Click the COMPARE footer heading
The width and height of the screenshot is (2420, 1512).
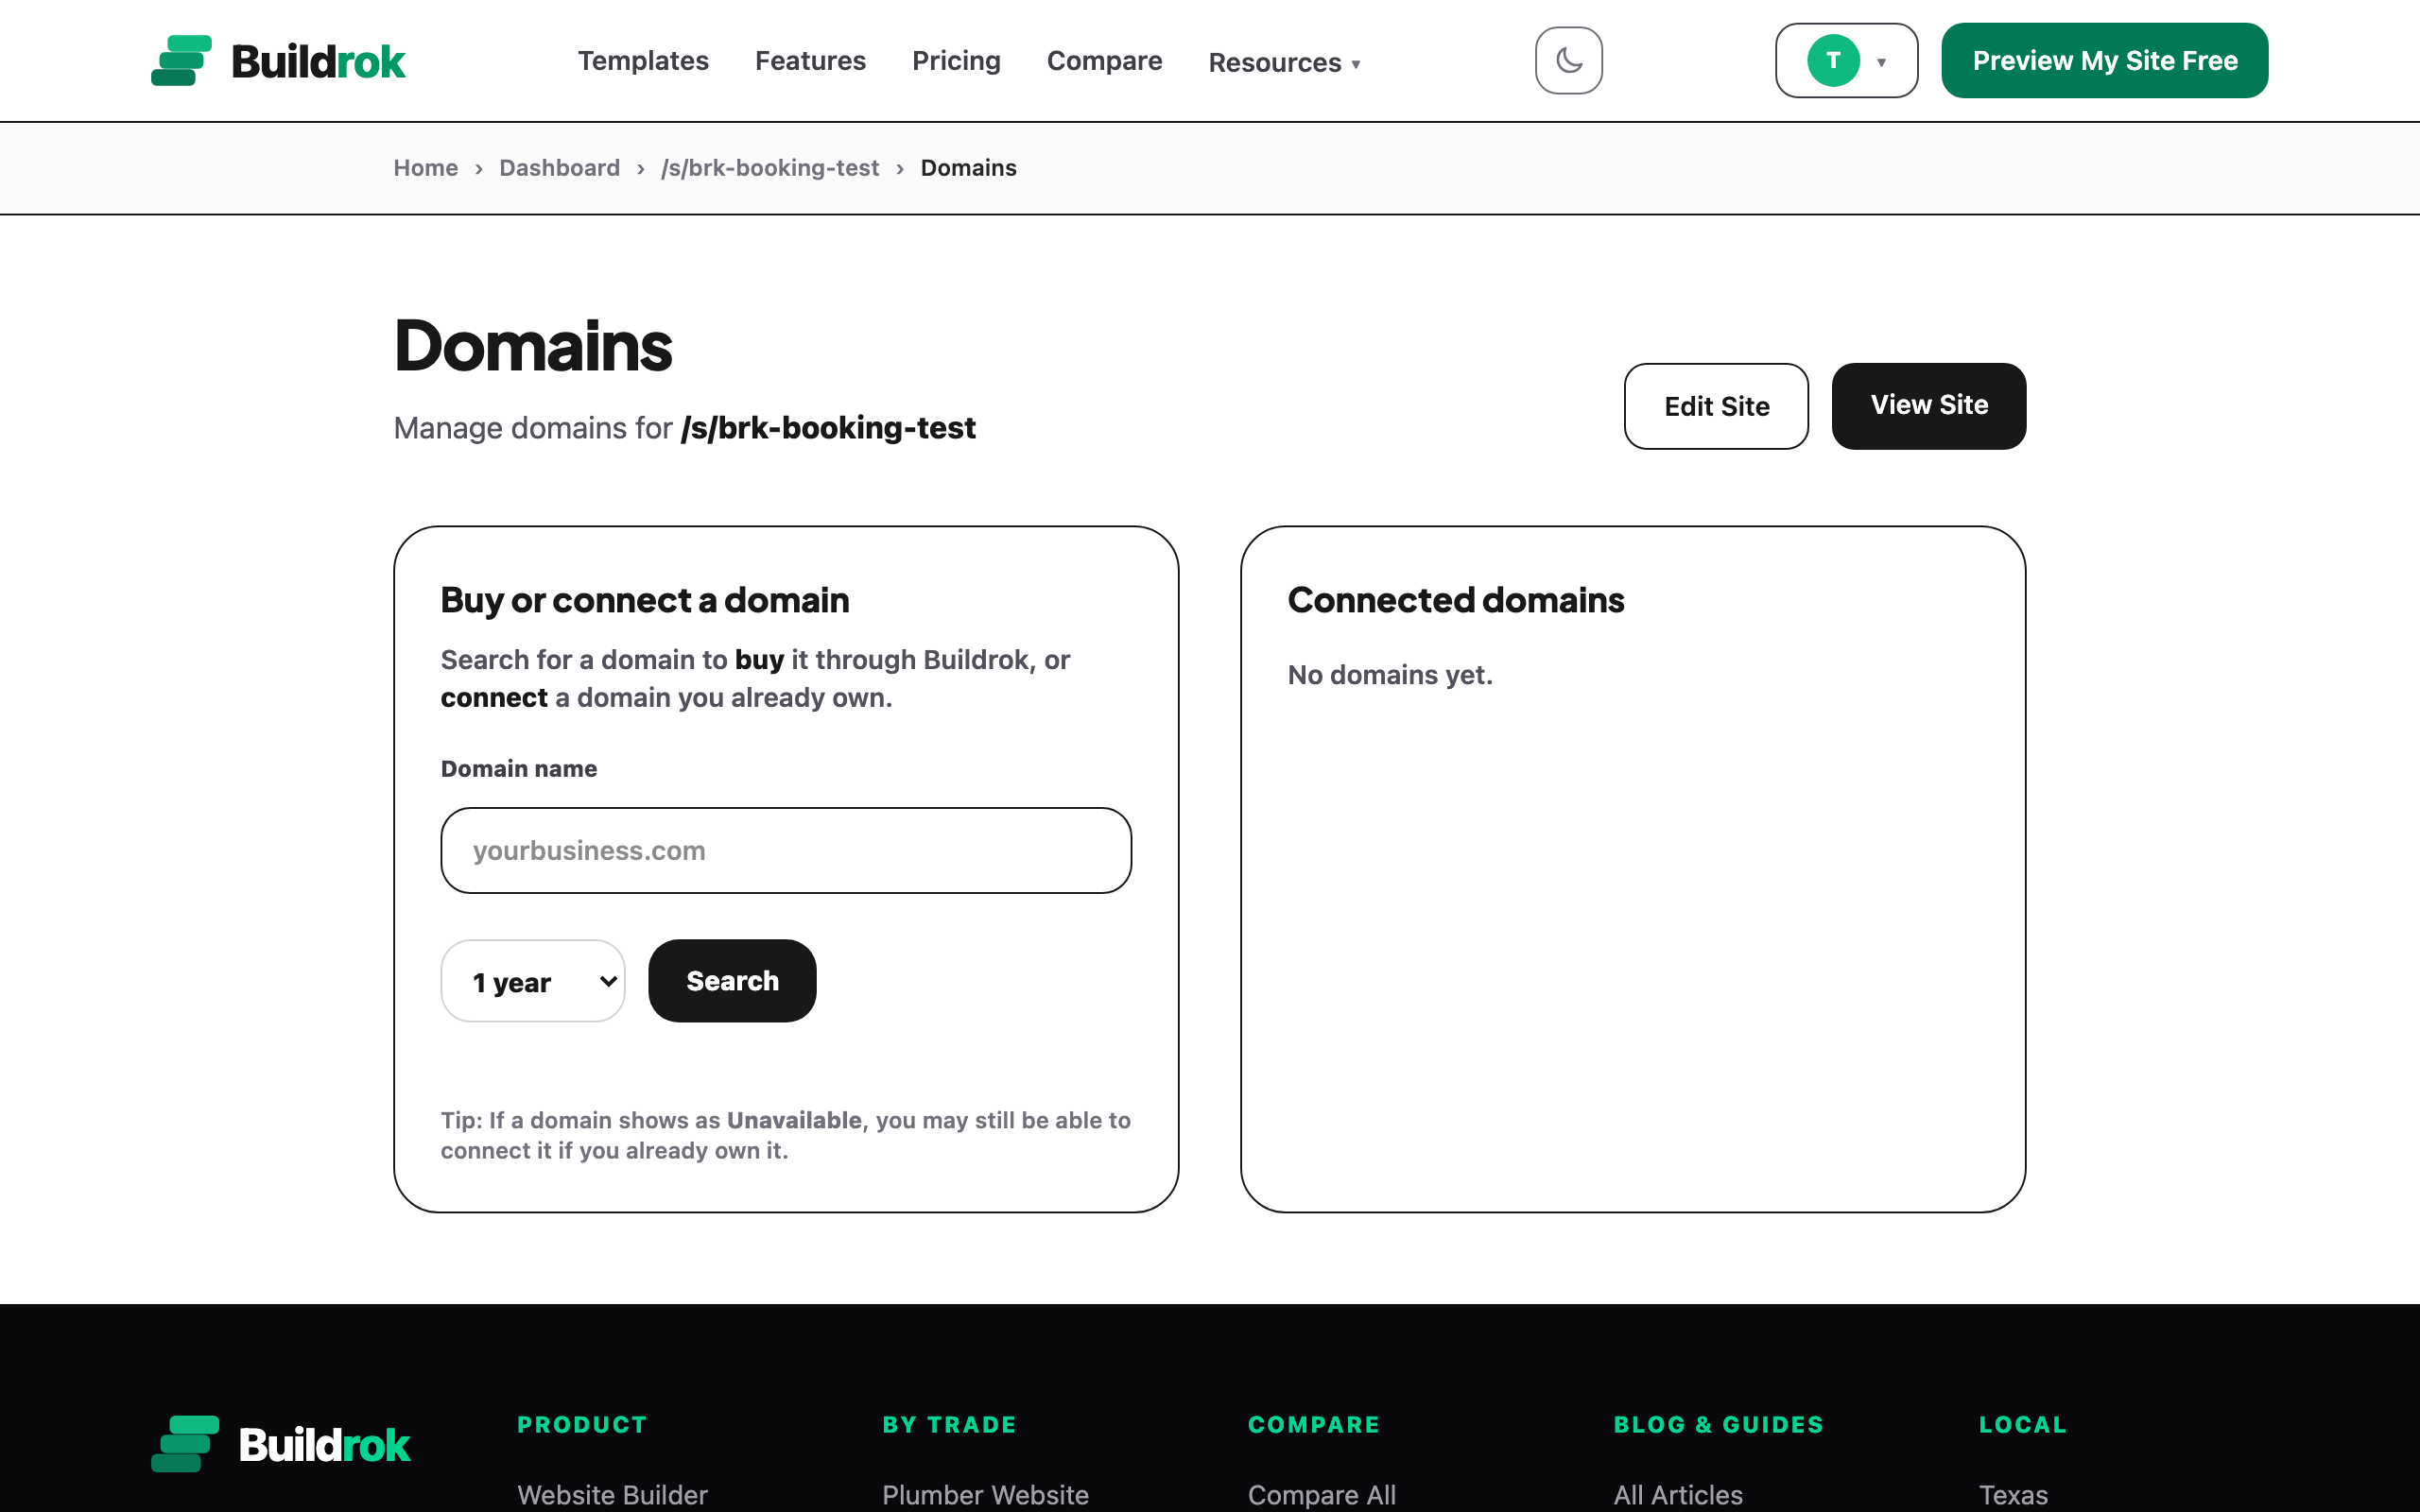1314,1424
